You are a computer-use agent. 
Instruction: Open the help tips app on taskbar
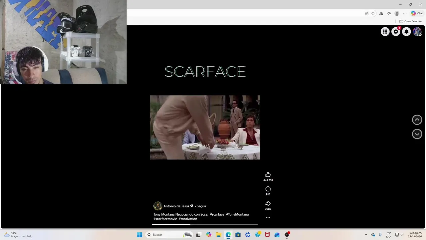coord(258,235)
